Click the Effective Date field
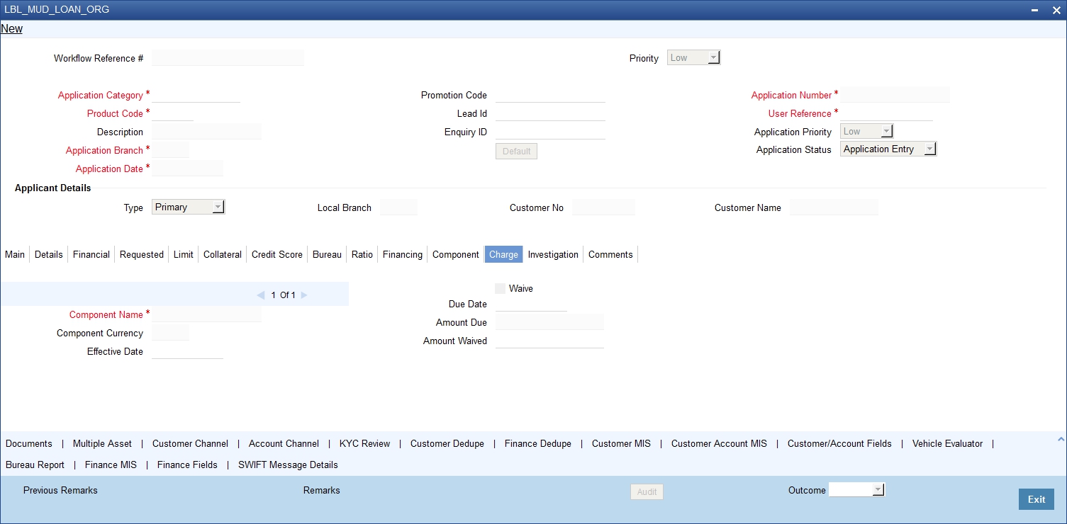Image resolution: width=1067 pixels, height=524 pixels. tap(187, 351)
